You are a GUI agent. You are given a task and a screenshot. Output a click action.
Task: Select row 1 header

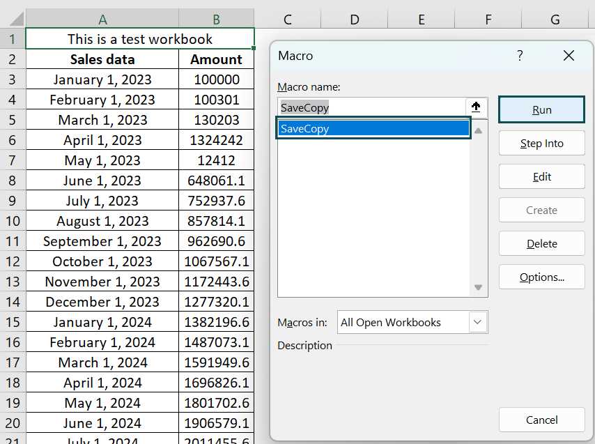(13, 39)
